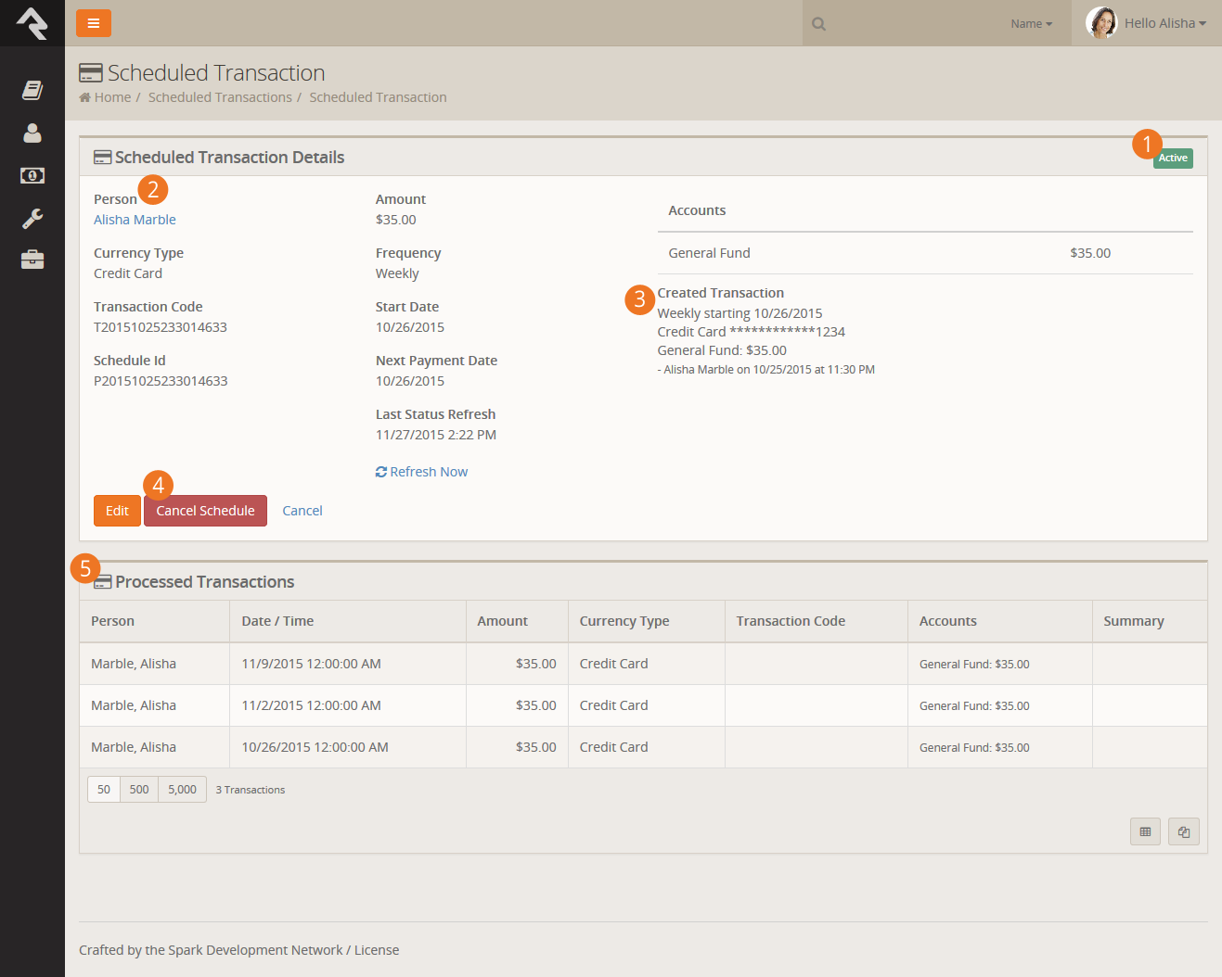Click the merge template icon button
The height and width of the screenshot is (977, 1222).
point(1184,831)
